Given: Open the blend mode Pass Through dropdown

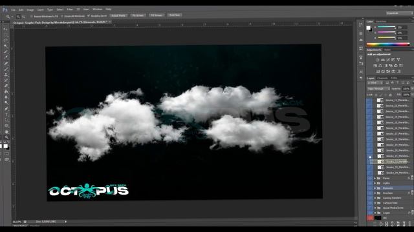Looking at the screenshot, I should pos(378,89).
